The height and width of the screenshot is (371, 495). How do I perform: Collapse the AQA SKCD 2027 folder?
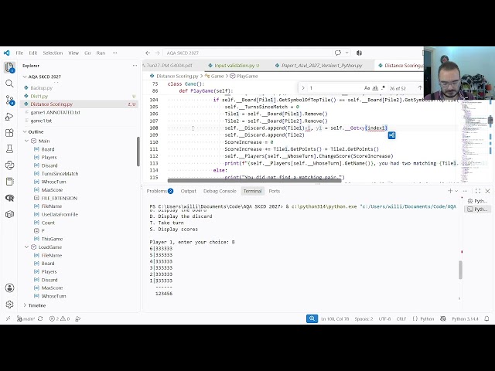click(x=25, y=77)
